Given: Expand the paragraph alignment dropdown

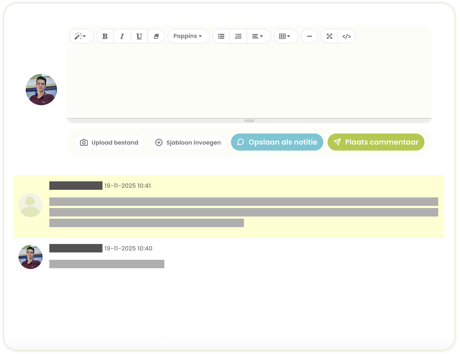Looking at the screenshot, I should click(x=258, y=36).
